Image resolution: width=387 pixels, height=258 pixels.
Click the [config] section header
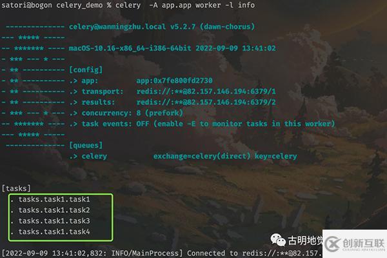tap(86, 70)
